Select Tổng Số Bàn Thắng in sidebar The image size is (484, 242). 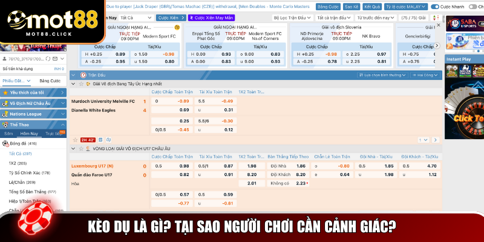pos(32,192)
